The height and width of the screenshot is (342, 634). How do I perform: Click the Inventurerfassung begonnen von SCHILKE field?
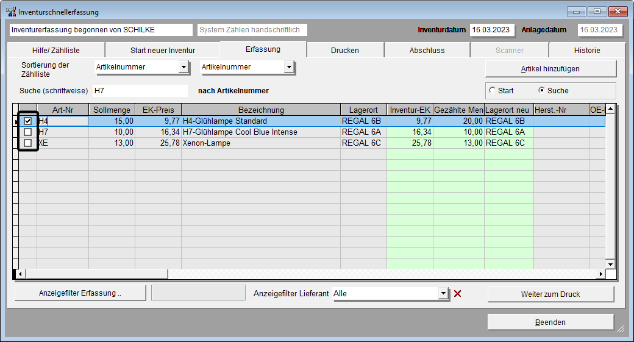pyautogui.click(x=101, y=29)
